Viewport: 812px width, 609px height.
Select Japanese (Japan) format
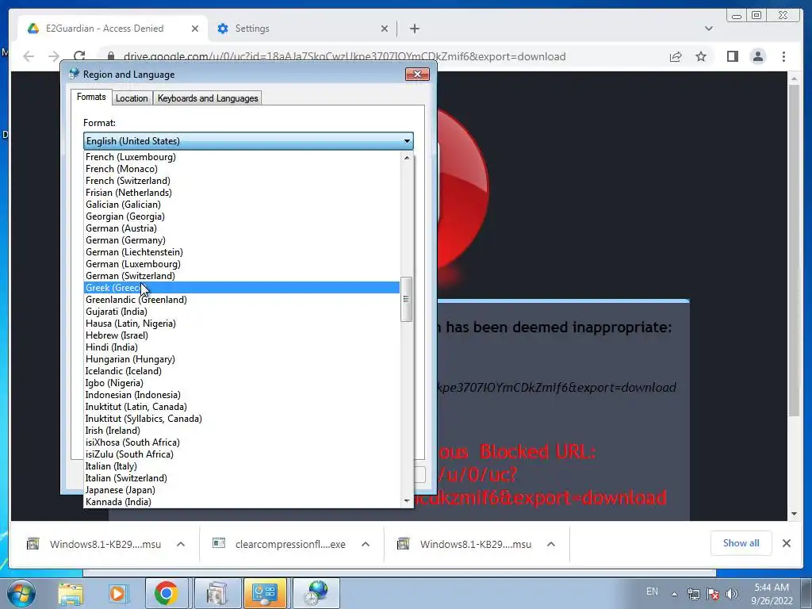click(x=241, y=490)
